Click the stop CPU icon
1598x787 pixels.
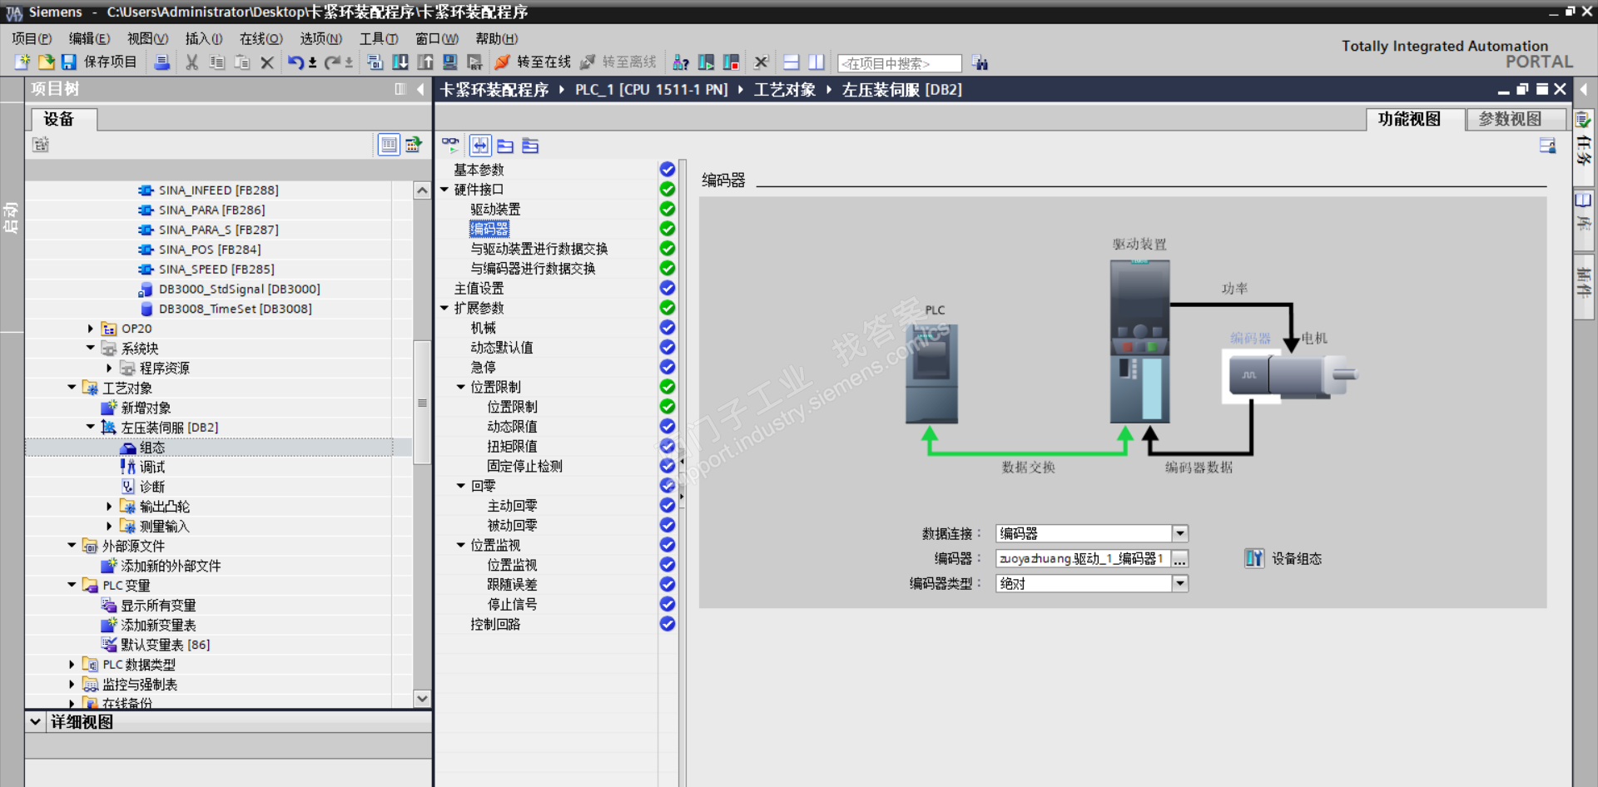click(731, 62)
